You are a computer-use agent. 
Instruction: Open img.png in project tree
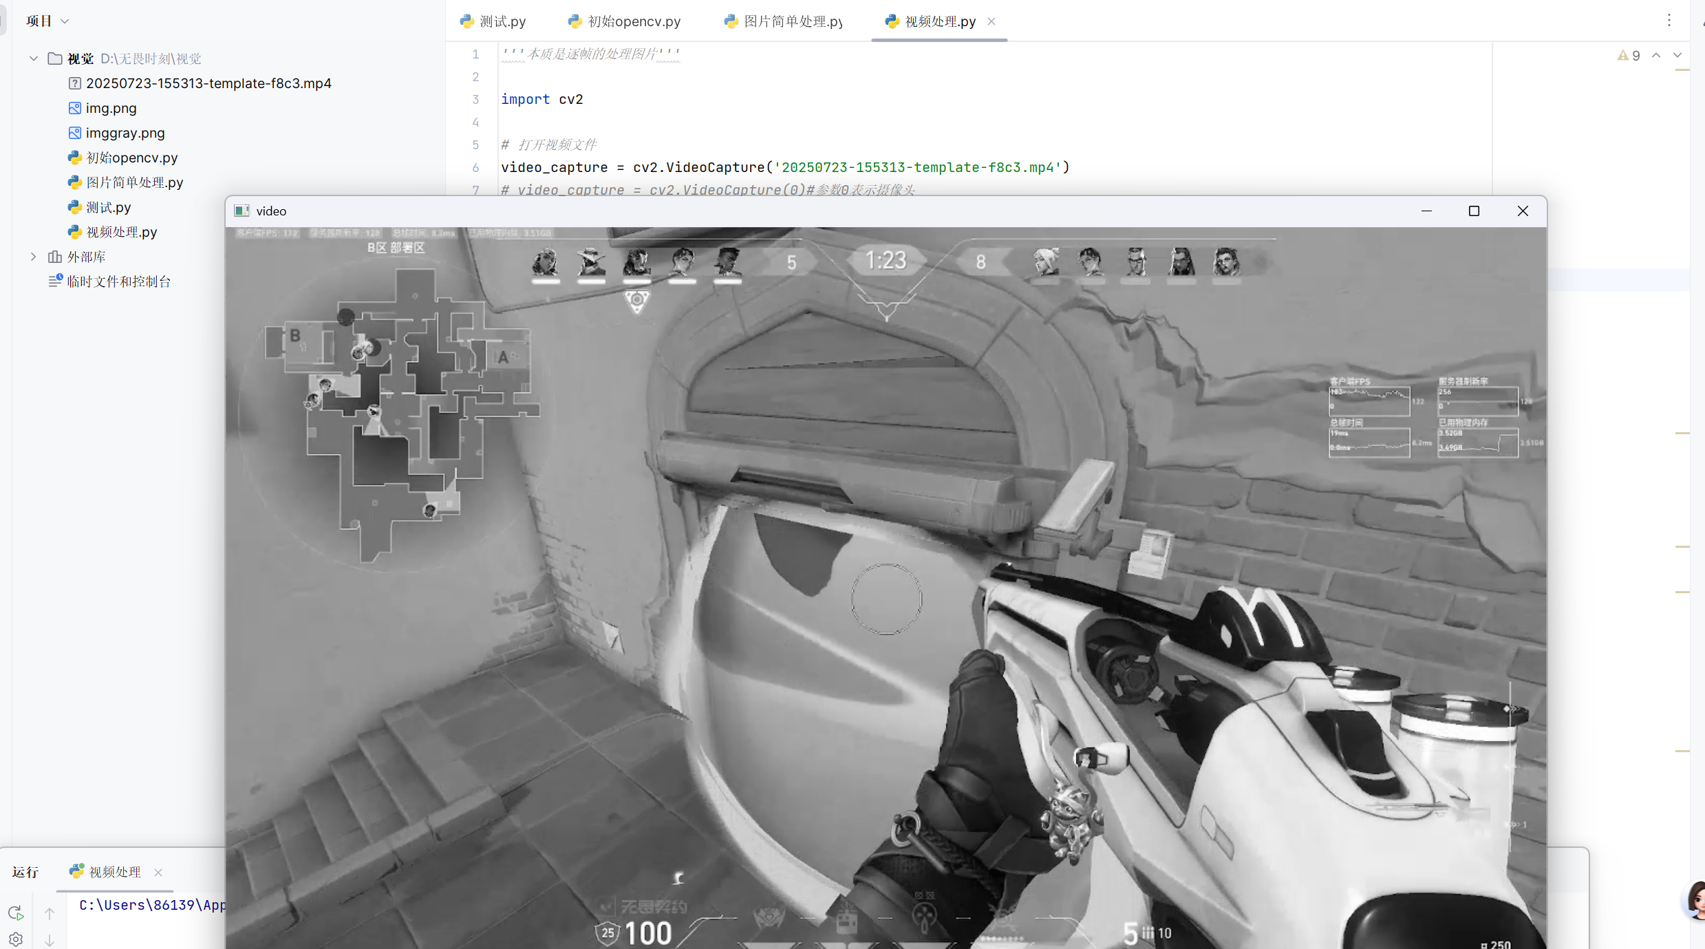111,108
